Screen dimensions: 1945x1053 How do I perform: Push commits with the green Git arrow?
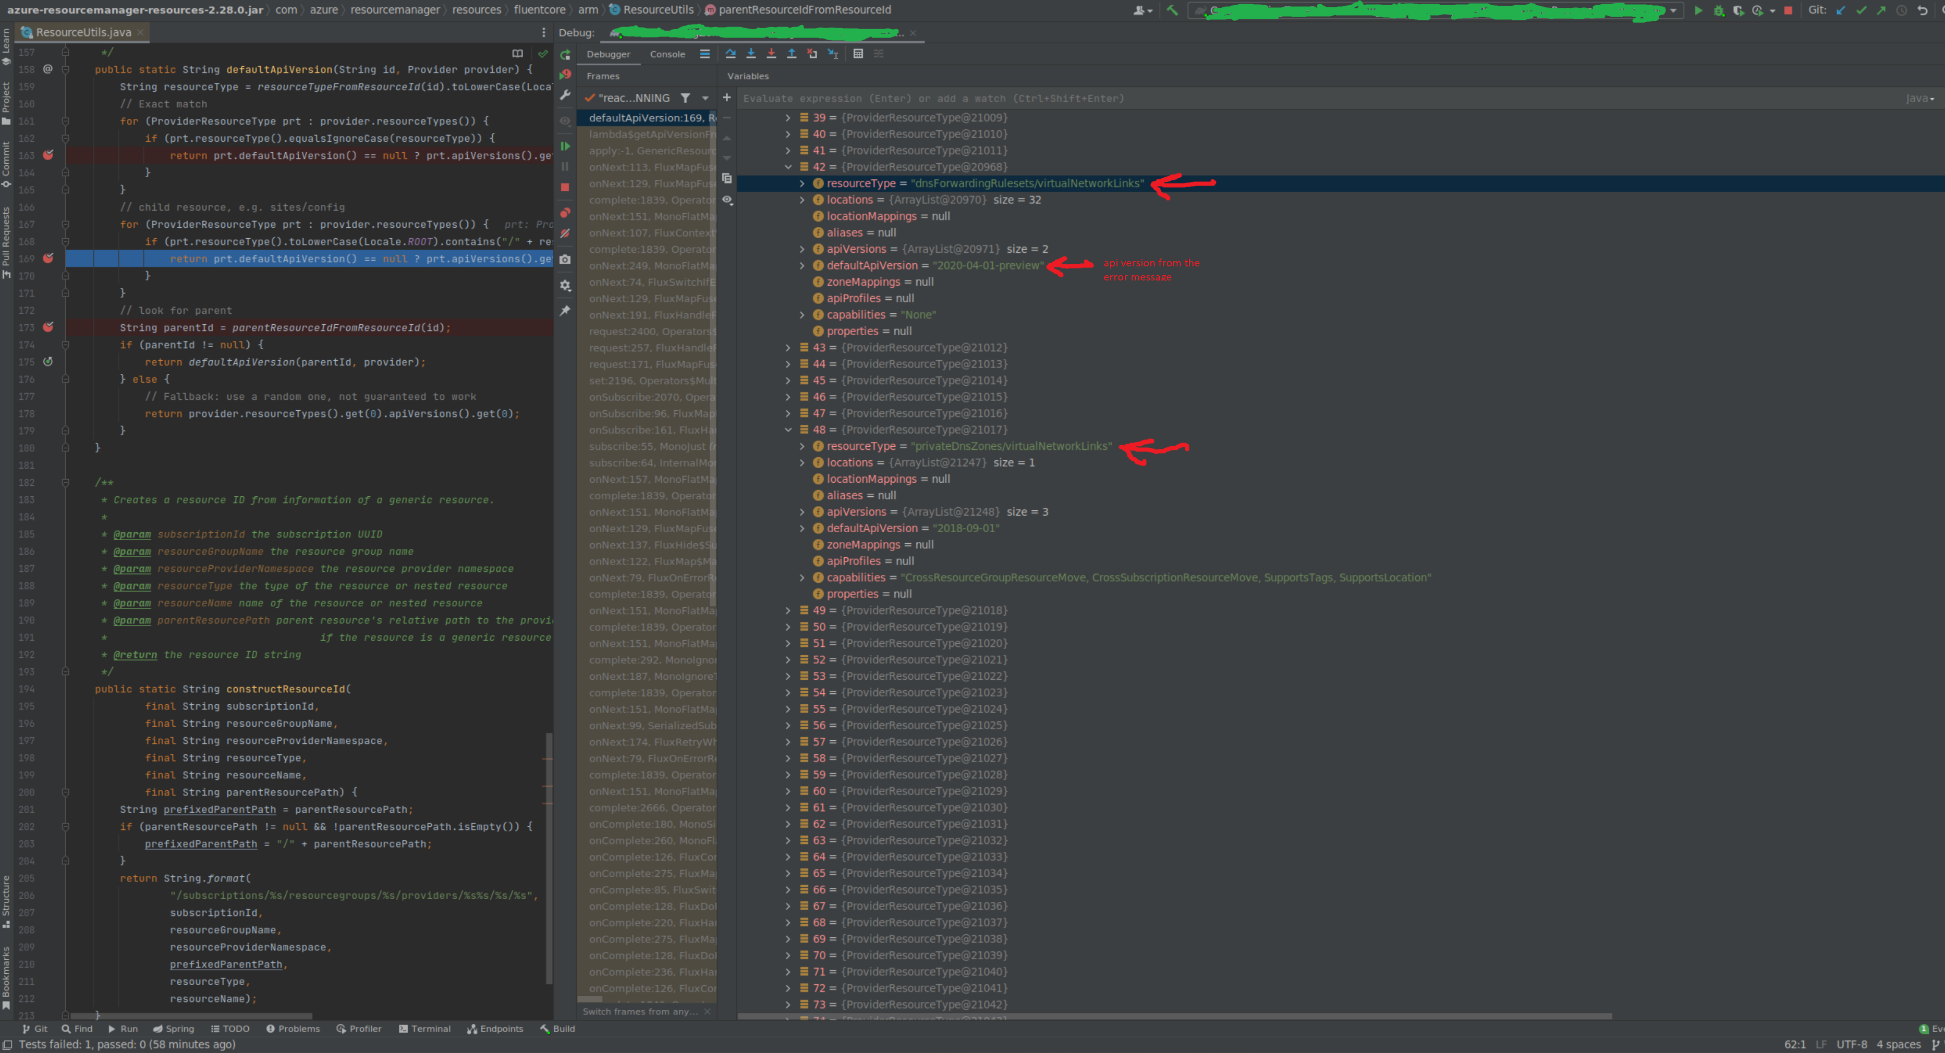tap(1881, 10)
